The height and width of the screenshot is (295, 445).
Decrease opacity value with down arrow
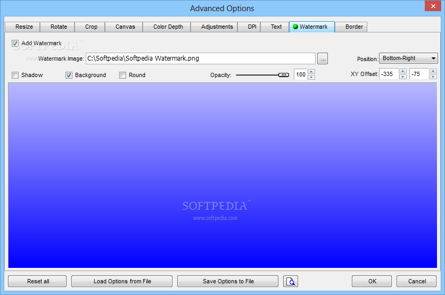click(311, 77)
